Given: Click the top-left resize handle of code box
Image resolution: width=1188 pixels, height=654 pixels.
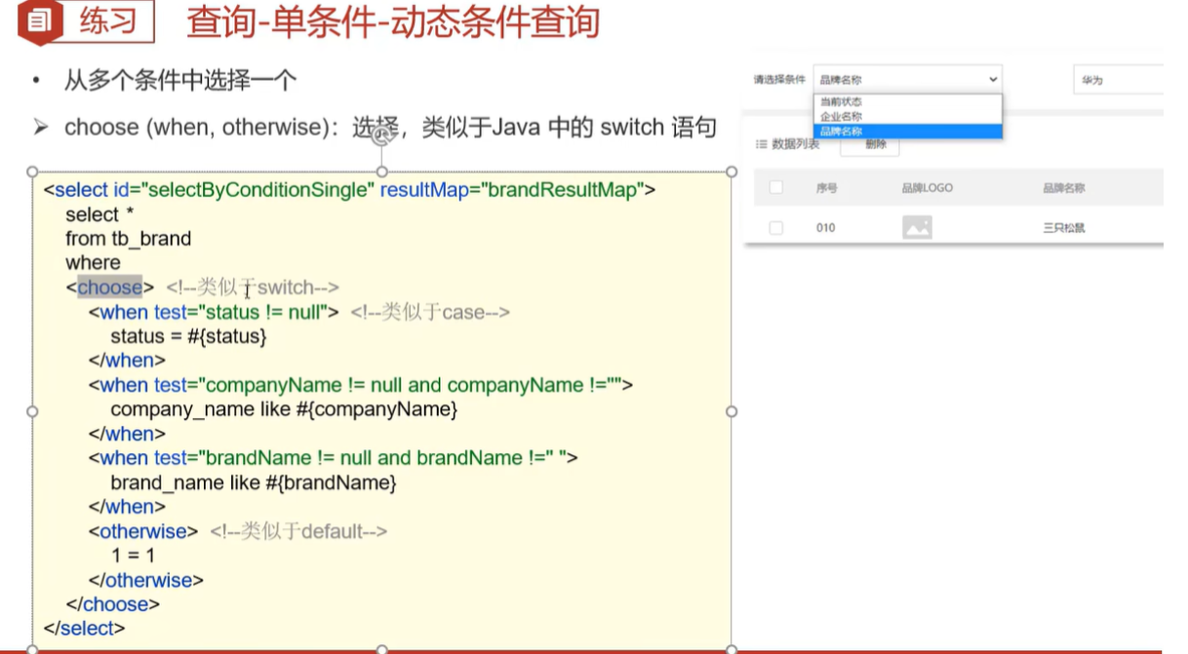Looking at the screenshot, I should tap(33, 173).
